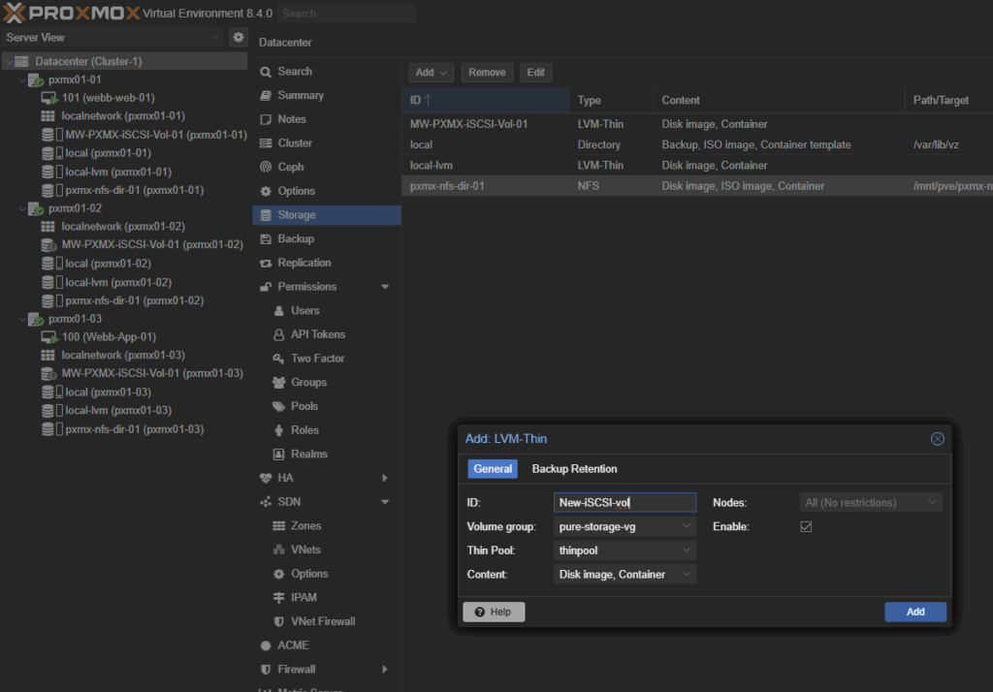Select the General tab
The height and width of the screenshot is (692, 993).
(493, 469)
